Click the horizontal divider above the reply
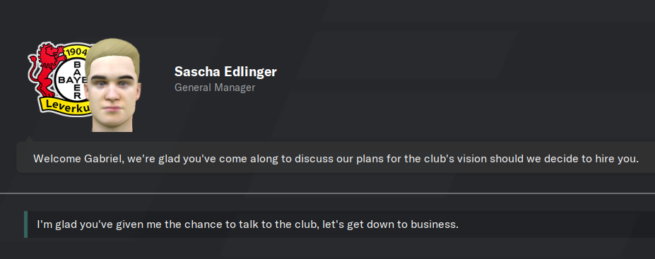Viewport: 655px width, 259px height. [x=328, y=193]
